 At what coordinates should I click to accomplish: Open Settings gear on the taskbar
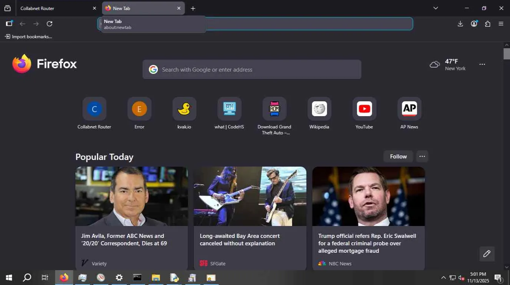coord(119,278)
